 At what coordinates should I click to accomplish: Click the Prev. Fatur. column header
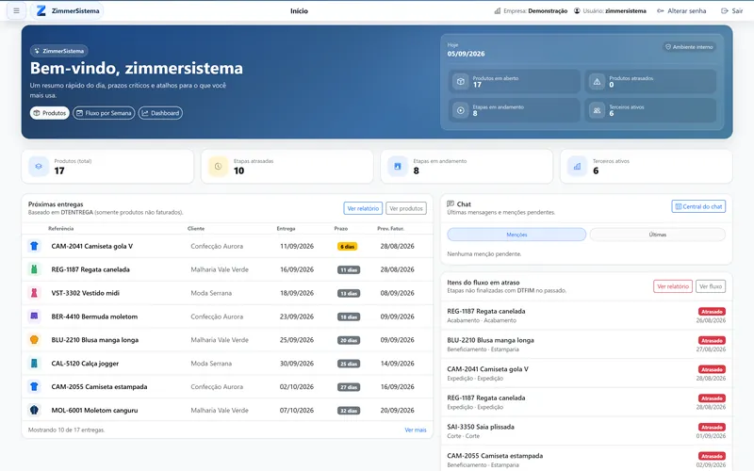tap(390, 228)
